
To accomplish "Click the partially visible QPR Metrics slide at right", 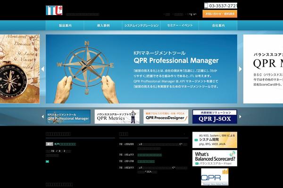I will 263,69.
